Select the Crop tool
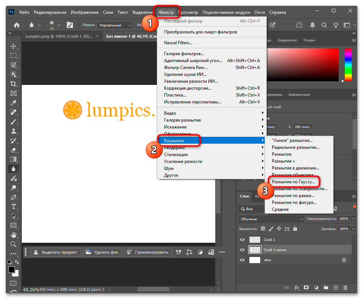The height and width of the screenshot is (299, 363). pyautogui.click(x=13, y=84)
